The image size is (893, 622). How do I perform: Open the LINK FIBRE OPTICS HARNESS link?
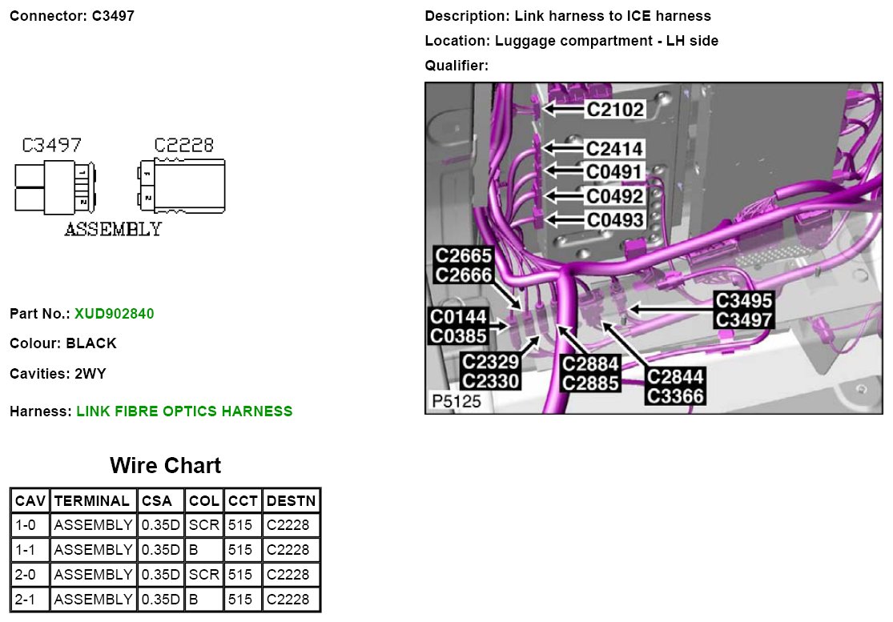tap(184, 411)
